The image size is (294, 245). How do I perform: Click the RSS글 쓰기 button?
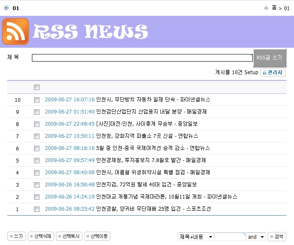[270, 58]
